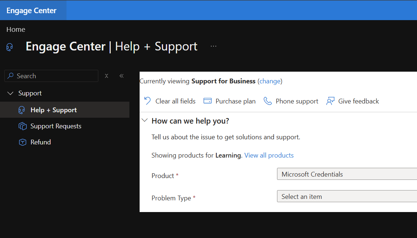Clear the sidebar search with the X icon

(106, 76)
